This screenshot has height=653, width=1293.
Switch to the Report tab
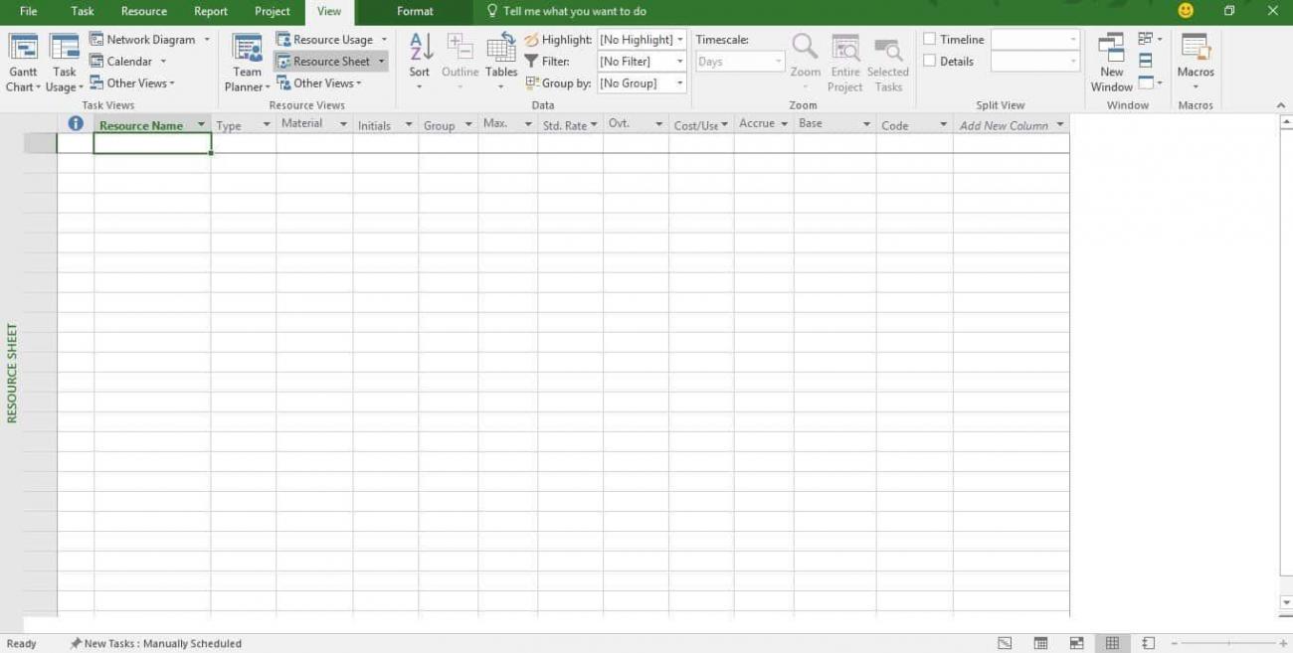coord(210,11)
